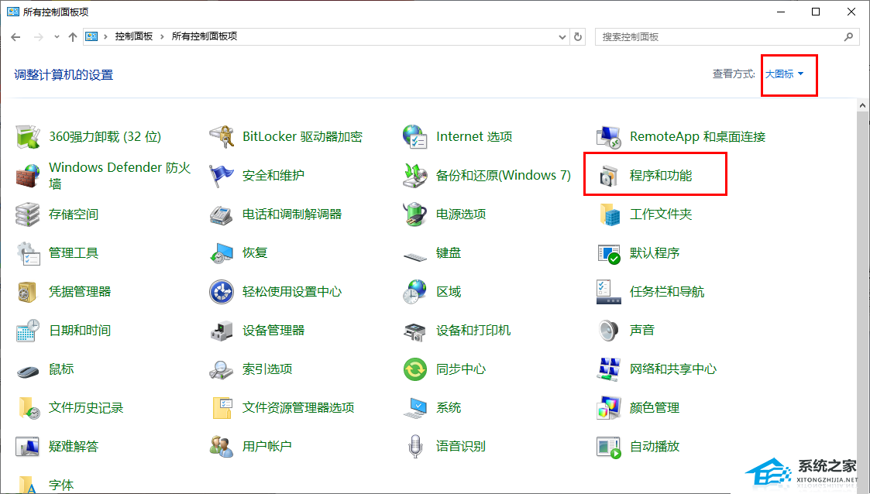Click the scrollbar up arrow

(x=862, y=105)
